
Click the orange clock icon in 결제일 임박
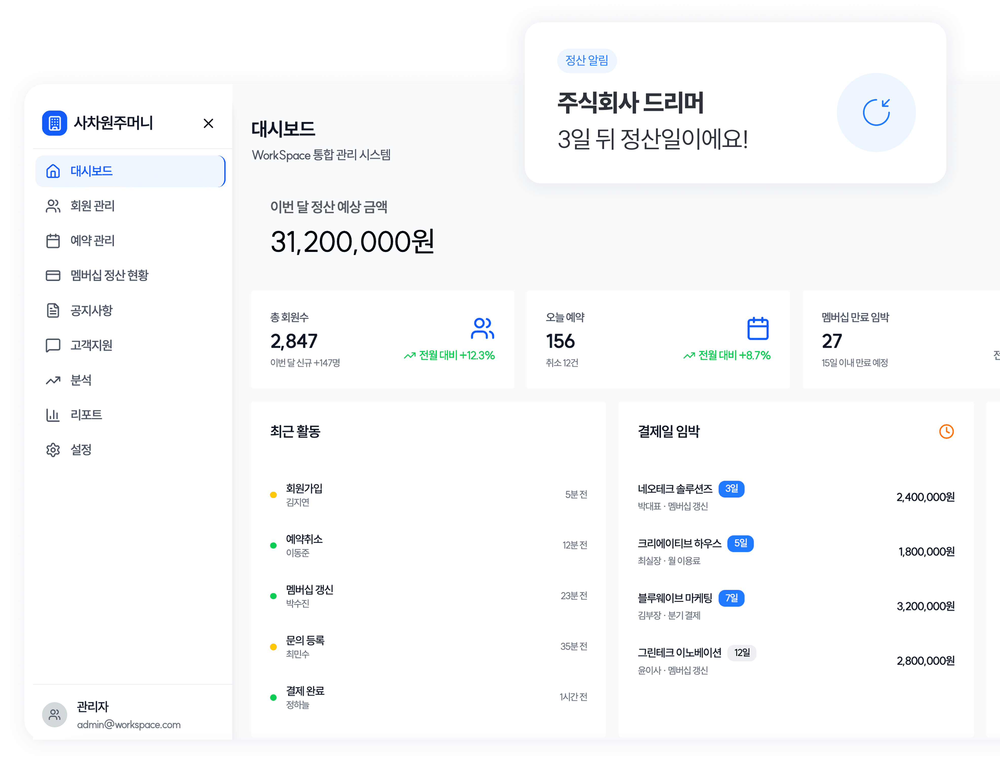946,431
